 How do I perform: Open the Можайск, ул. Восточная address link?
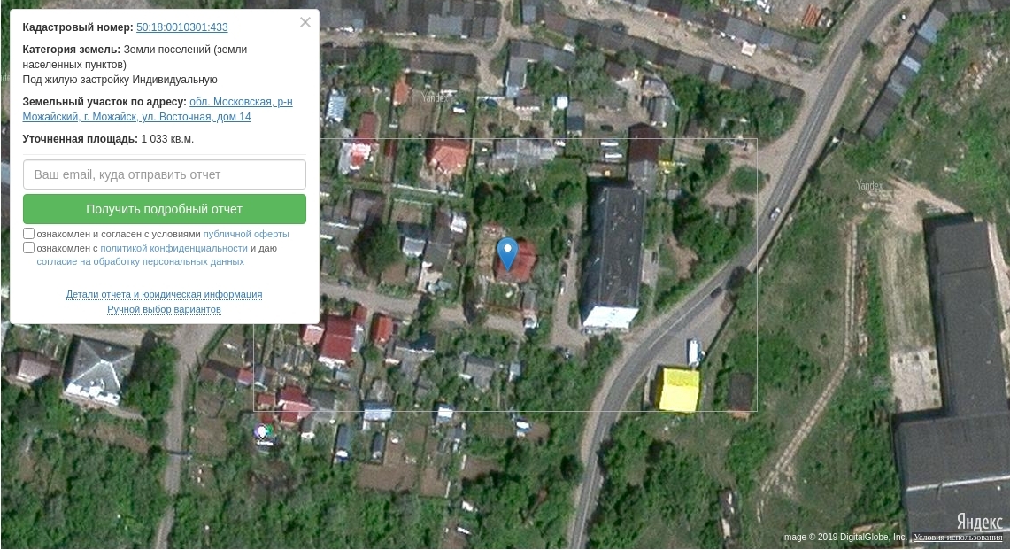tap(158, 109)
